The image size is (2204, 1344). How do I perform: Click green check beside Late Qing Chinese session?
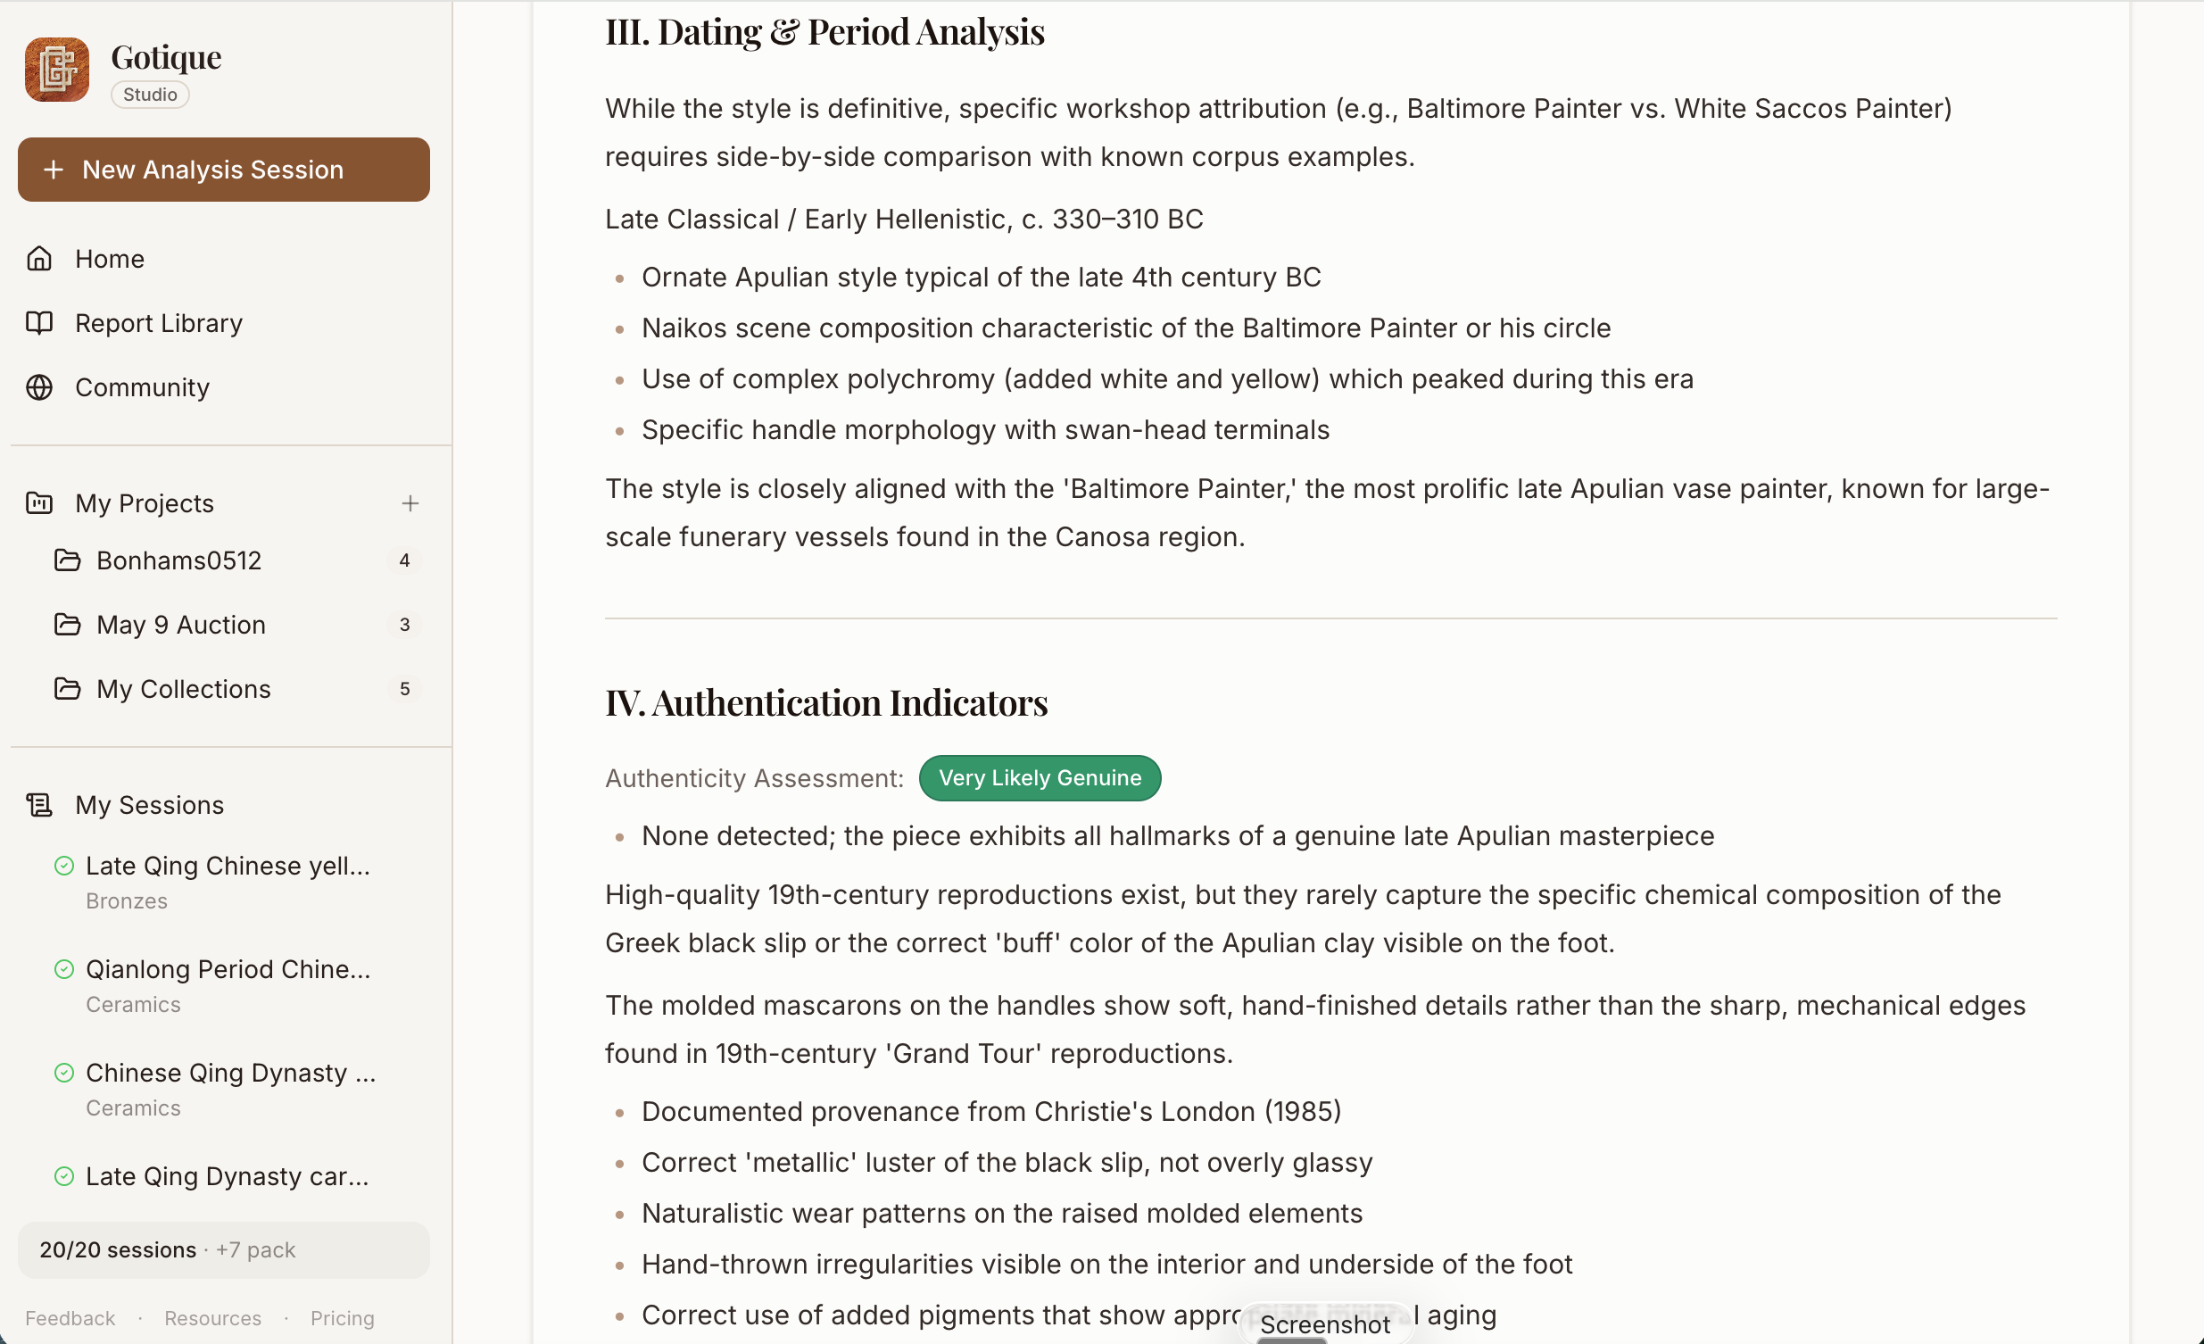tap(63, 866)
